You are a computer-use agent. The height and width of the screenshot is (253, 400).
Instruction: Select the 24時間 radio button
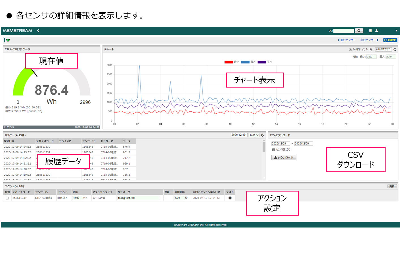coord(350,50)
